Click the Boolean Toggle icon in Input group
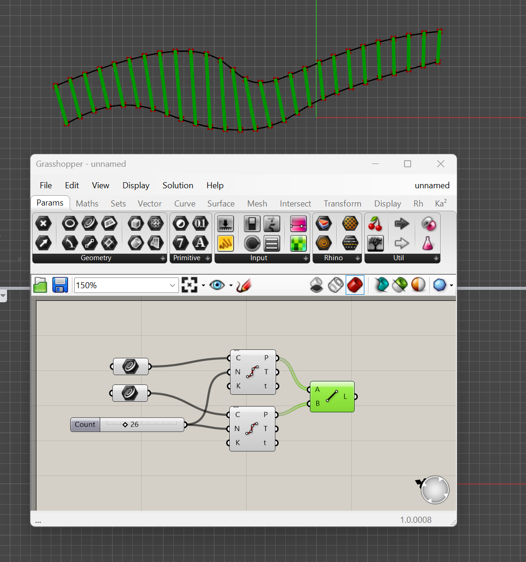 click(x=252, y=223)
